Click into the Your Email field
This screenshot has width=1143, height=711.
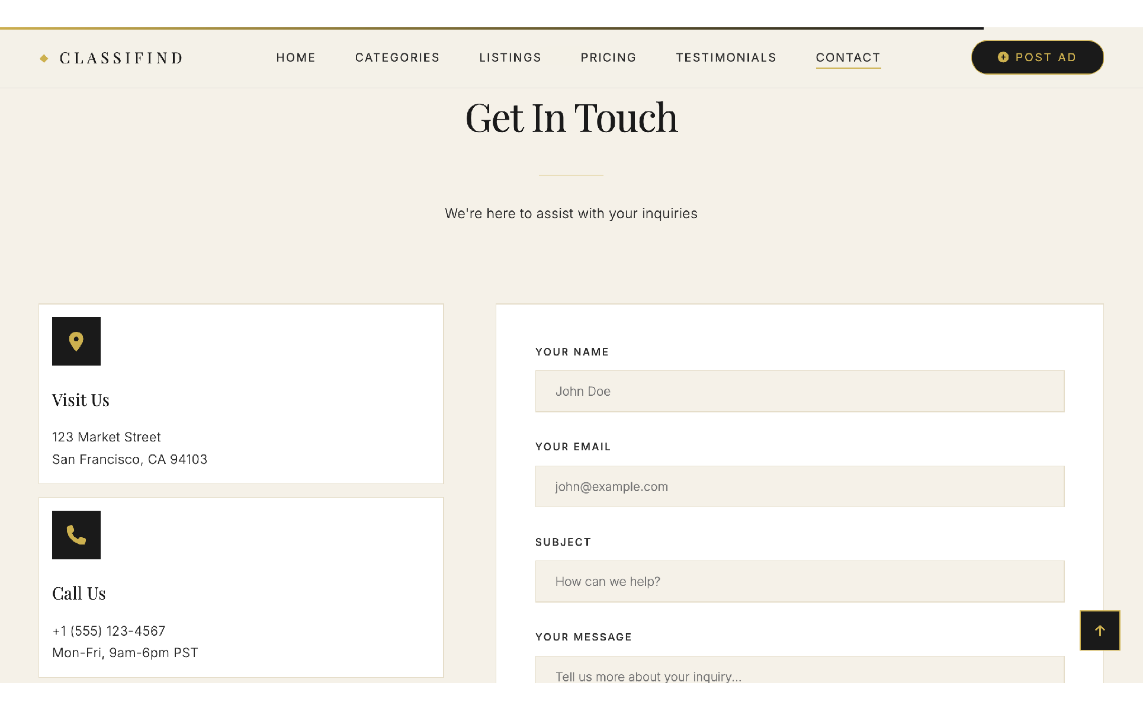(x=800, y=486)
